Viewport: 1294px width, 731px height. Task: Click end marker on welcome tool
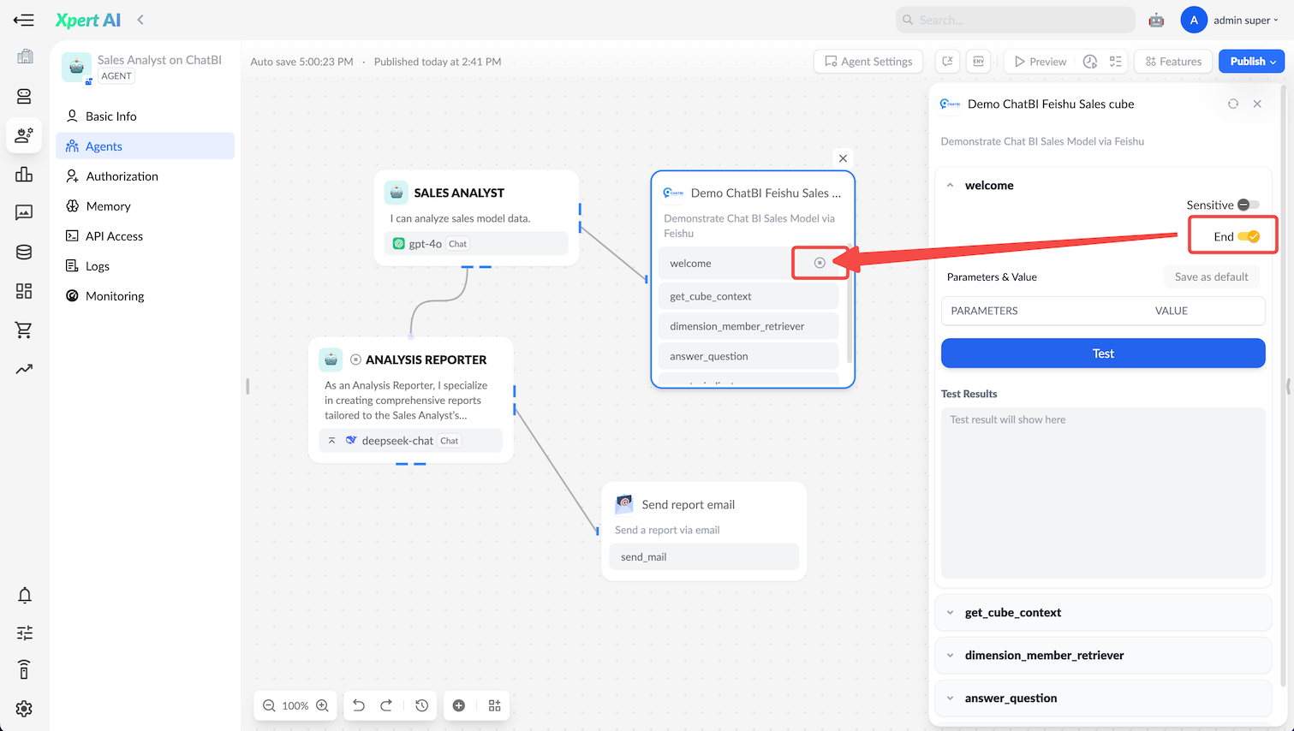pyautogui.click(x=820, y=264)
